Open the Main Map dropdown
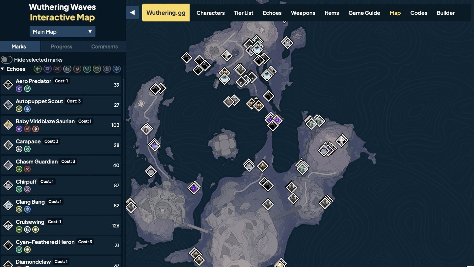The image size is (474, 267). pyautogui.click(x=63, y=32)
